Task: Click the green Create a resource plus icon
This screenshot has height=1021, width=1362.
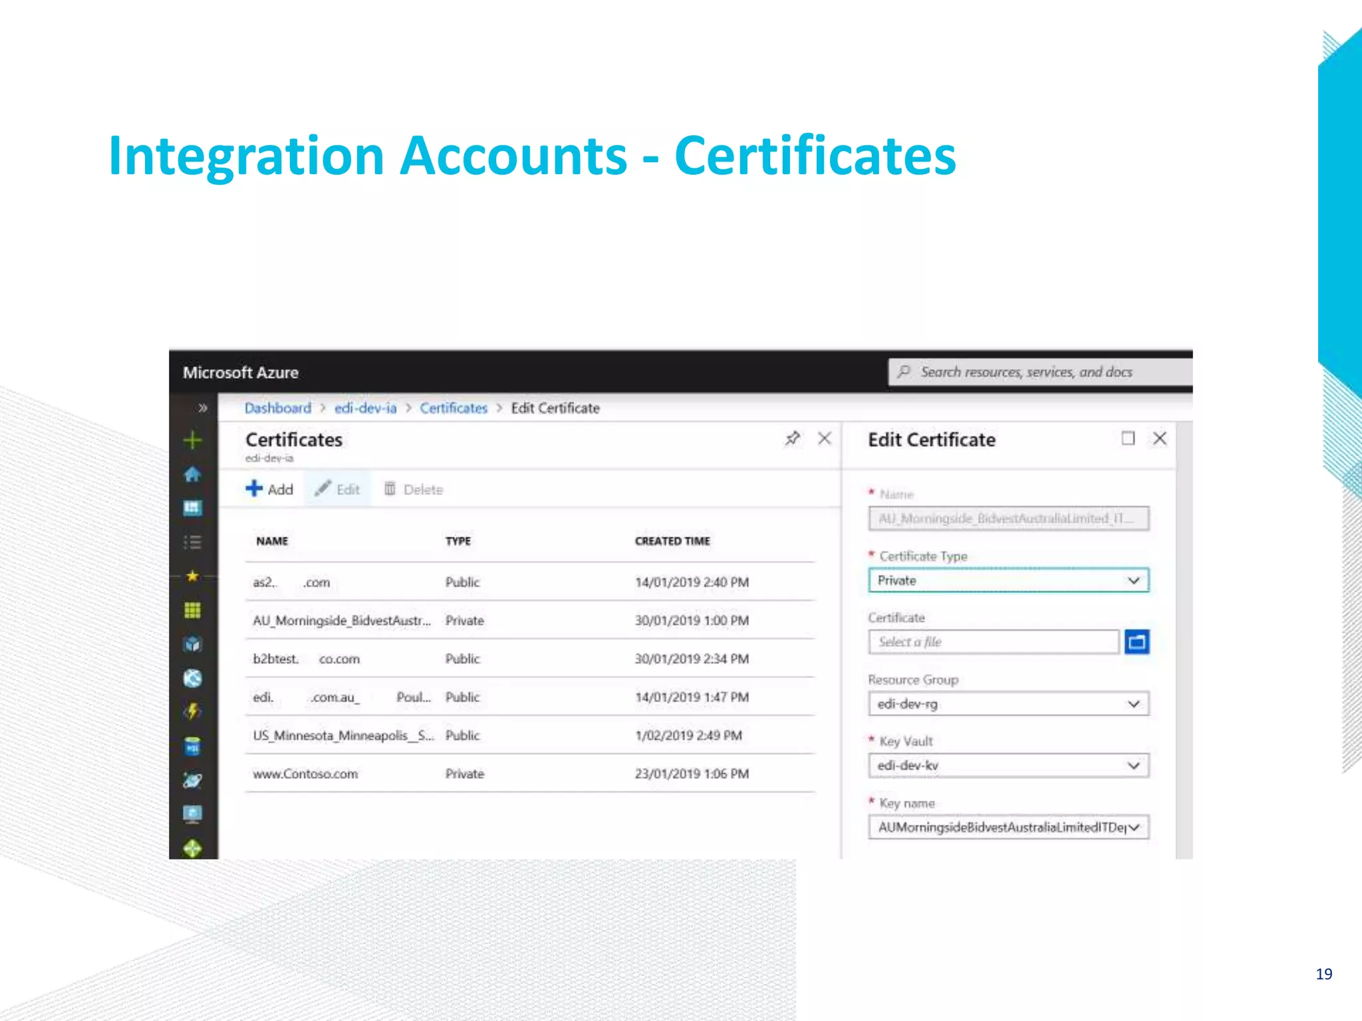Action: tap(192, 440)
